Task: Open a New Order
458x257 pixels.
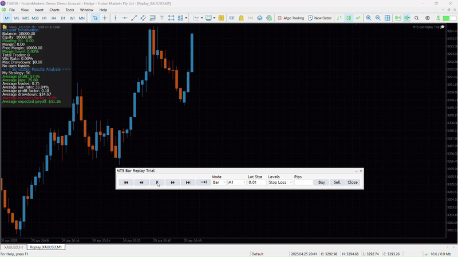Action: [320, 18]
